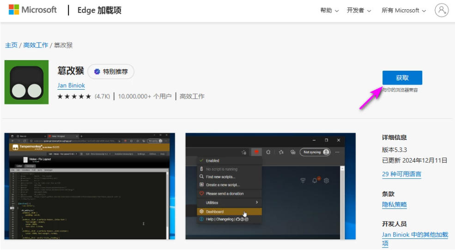The width and height of the screenshot is (455, 250).
Task: Open Jan Biniok 中的其他加载项 link
Action: coord(415,238)
